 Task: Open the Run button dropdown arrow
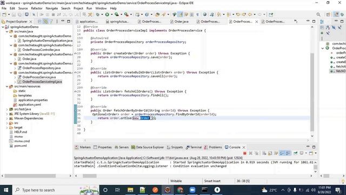click(111, 15)
